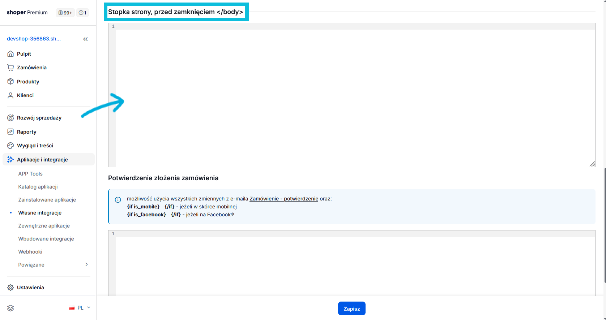Screen dimensions: 606x320
Task: Click the info icon in hint box
Action: click(x=118, y=200)
